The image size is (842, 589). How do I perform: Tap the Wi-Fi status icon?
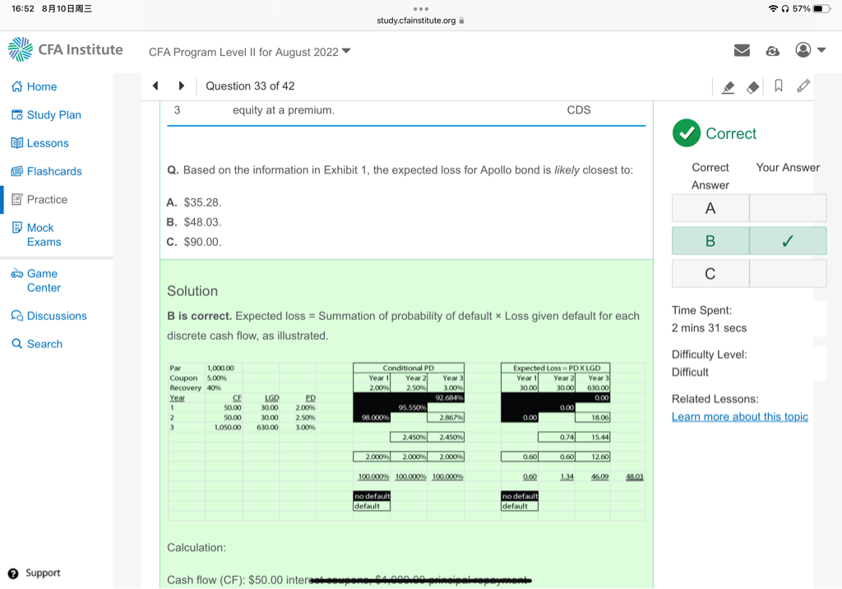click(x=772, y=8)
